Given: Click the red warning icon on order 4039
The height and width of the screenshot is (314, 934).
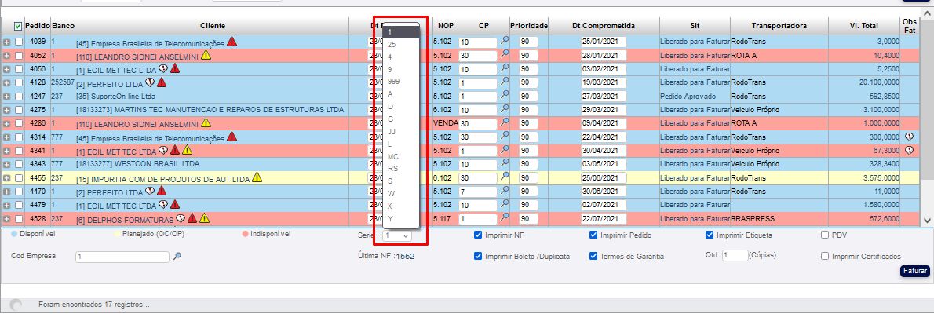Looking at the screenshot, I should click(x=232, y=42).
